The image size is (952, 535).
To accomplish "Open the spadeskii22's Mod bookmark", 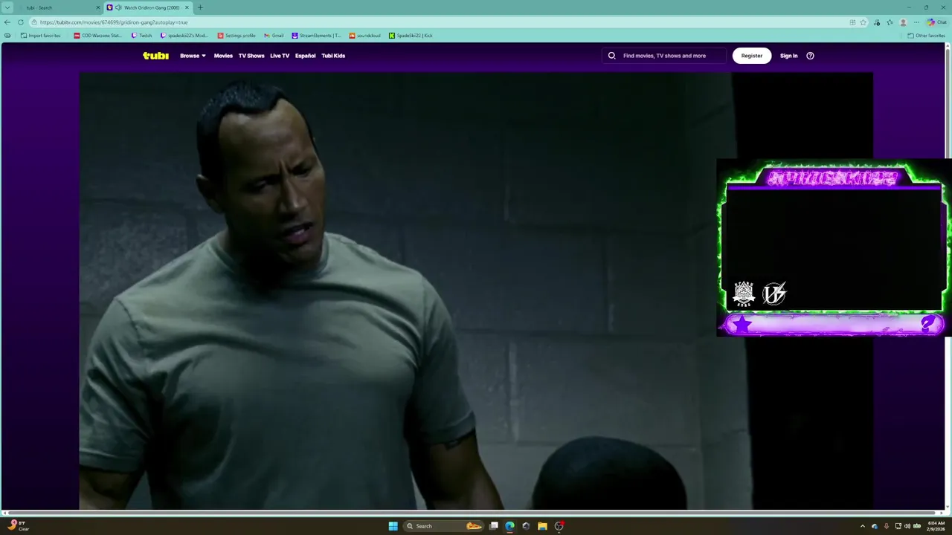I will (184, 36).
